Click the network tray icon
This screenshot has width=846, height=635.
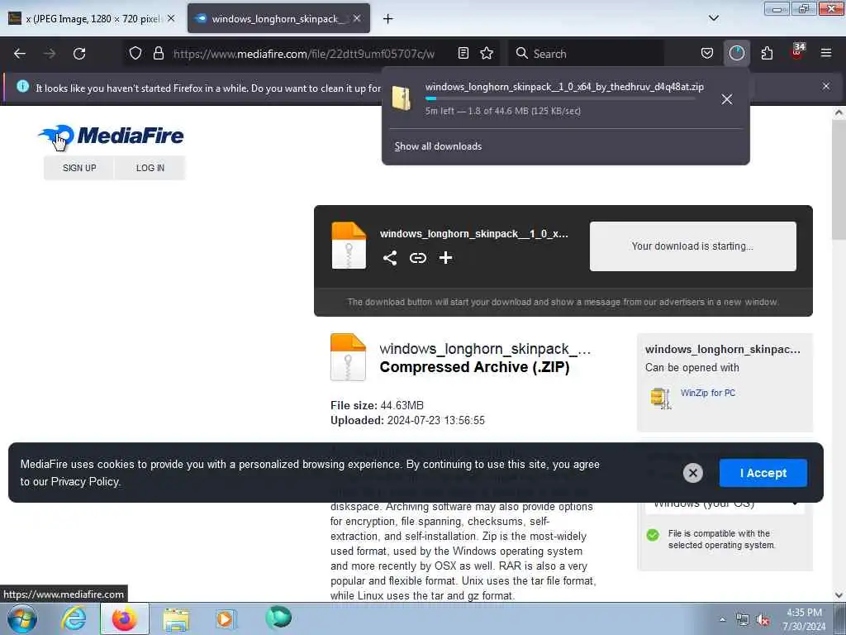(743, 620)
